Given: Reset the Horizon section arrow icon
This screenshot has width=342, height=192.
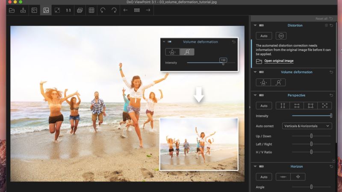Looking at the screenshot, I should [x=331, y=166].
